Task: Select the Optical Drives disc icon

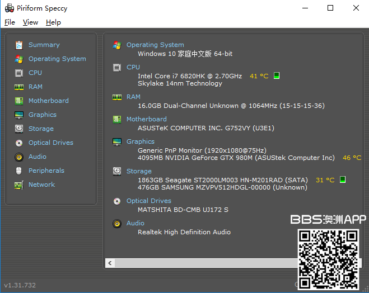Action: [x=19, y=143]
